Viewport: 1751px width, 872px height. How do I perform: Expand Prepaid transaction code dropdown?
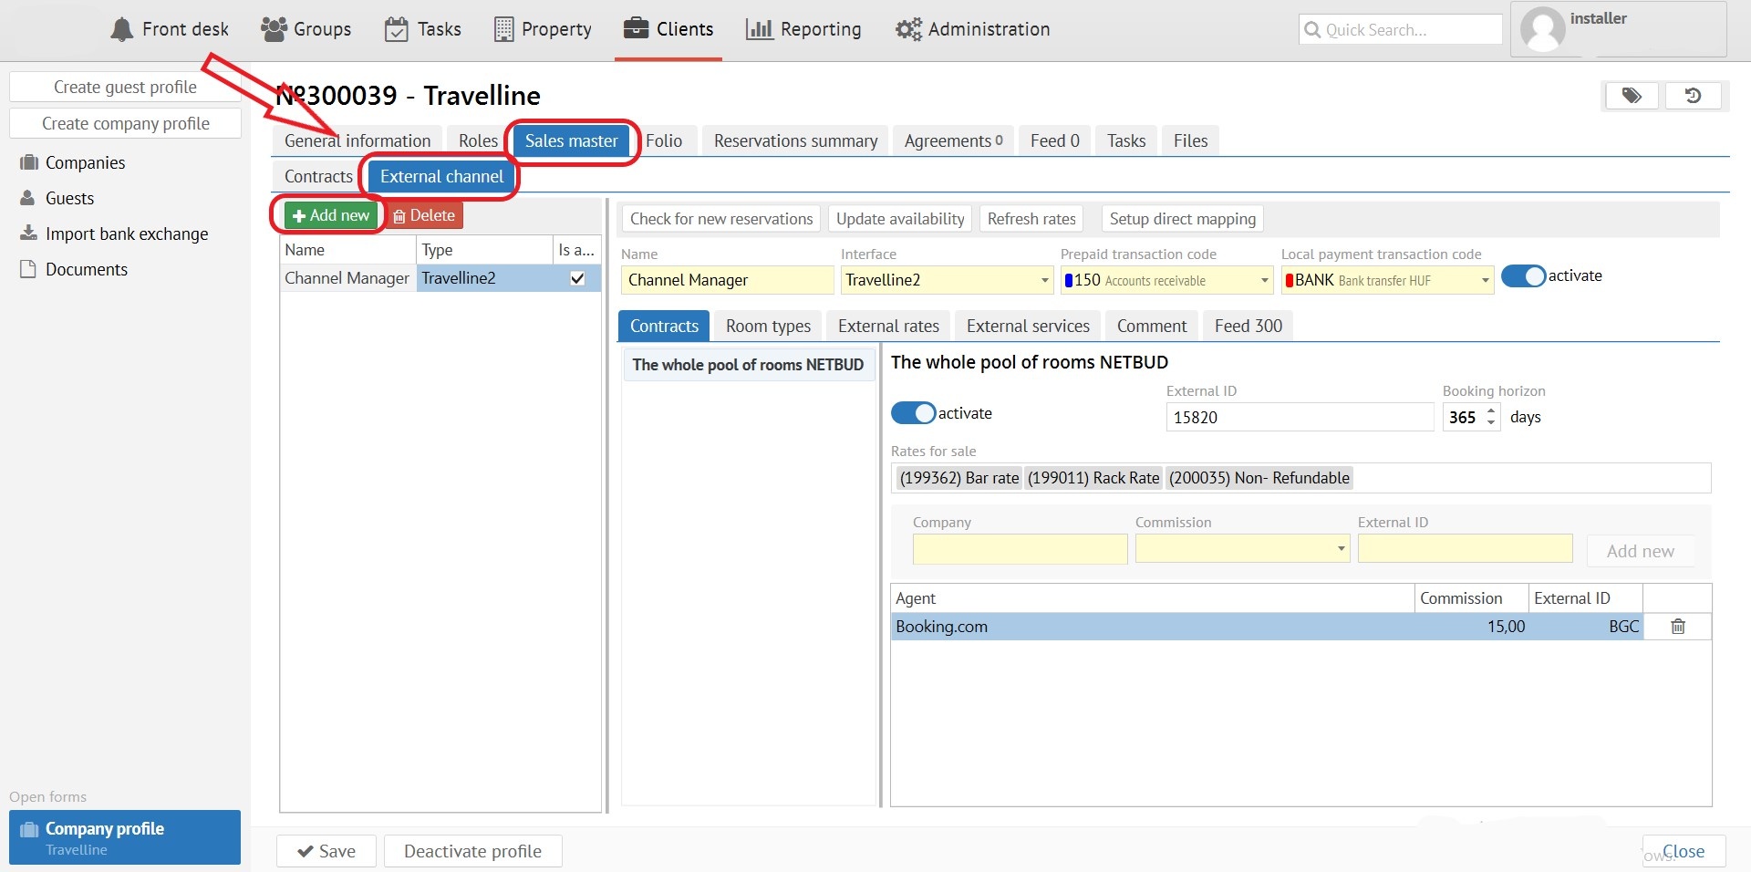(1264, 280)
